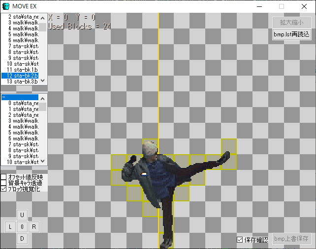Click the 拡大縮小 button
The image size is (316, 249).
coord(292,23)
